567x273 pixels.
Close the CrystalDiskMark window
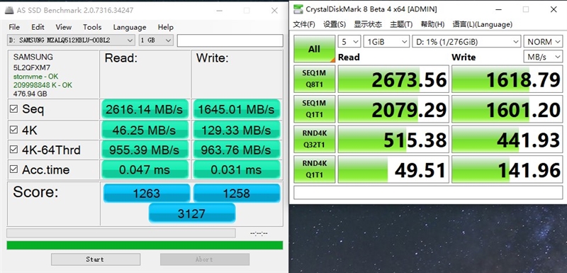tap(554, 9)
